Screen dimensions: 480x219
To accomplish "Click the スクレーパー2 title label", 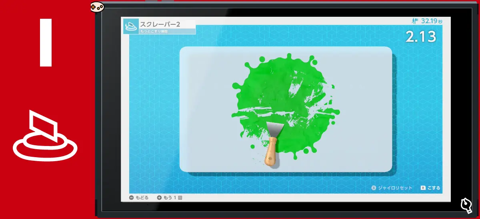I will [x=160, y=24].
